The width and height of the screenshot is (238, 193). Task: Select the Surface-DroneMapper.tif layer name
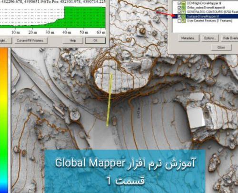pyautogui.click(x=203, y=16)
